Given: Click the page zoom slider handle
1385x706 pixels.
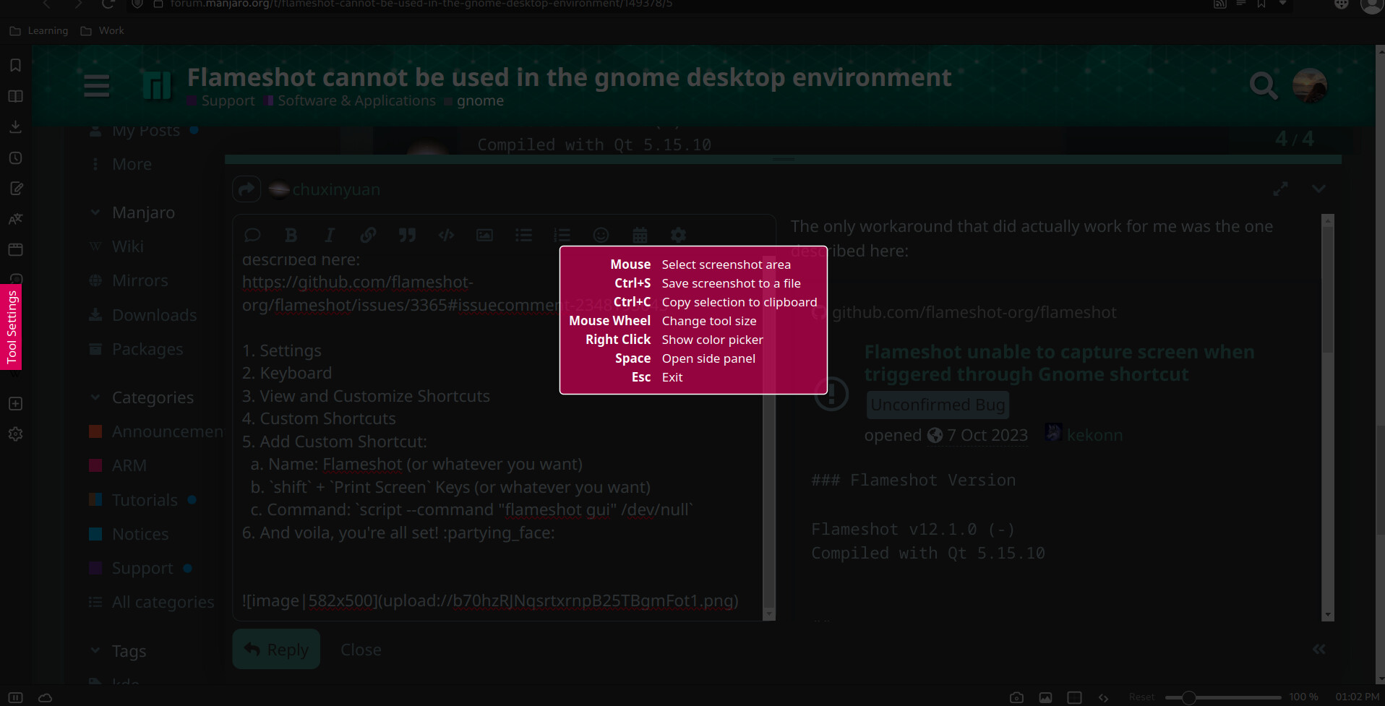Looking at the screenshot, I should pyautogui.click(x=1188, y=697).
